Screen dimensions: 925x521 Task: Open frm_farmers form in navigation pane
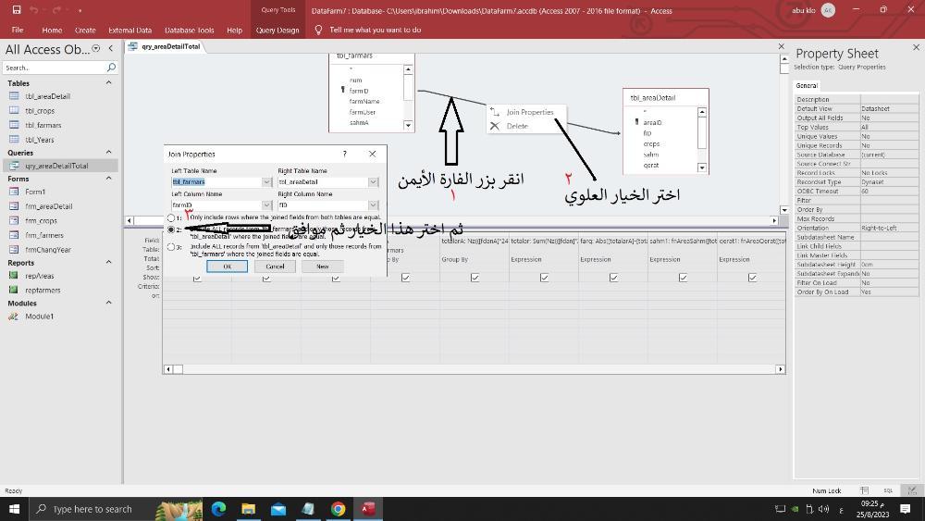pos(44,235)
